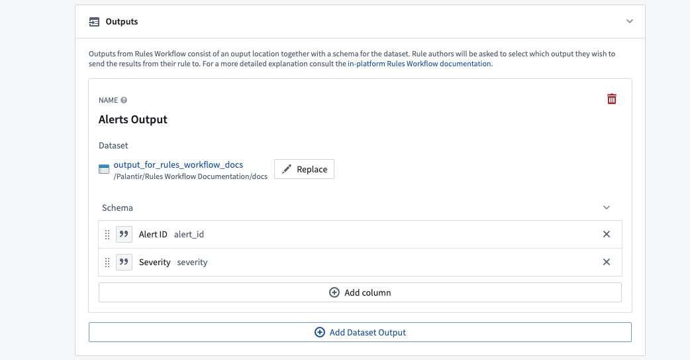Select the severity field identifier
This screenshot has width=690, height=360.
click(x=192, y=262)
